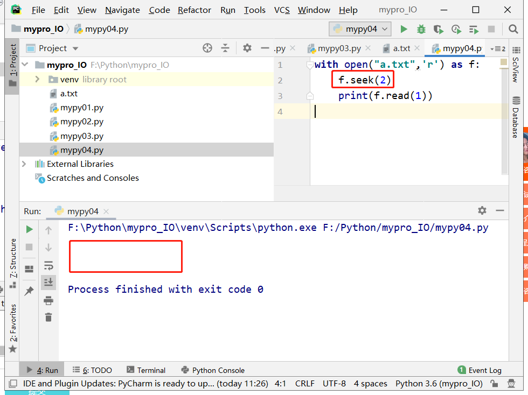Click the CRLF line separator selector
528x395 pixels.
[305, 384]
